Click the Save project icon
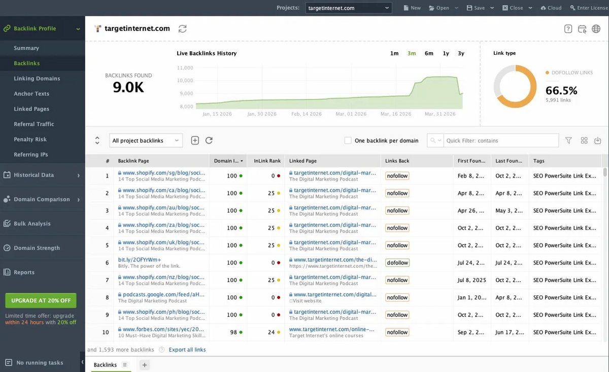 point(469,8)
